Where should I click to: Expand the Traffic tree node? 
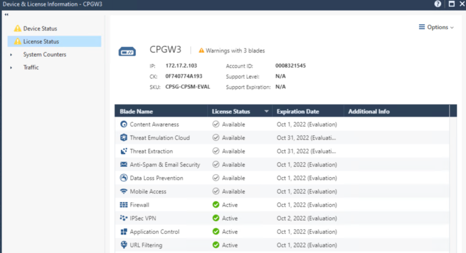click(x=11, y=68)
